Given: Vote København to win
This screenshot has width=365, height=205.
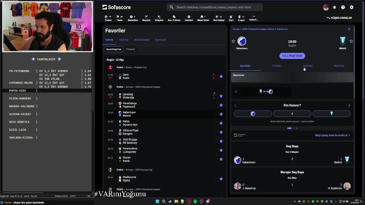Looking at the screenshot, I should [253, 114].
